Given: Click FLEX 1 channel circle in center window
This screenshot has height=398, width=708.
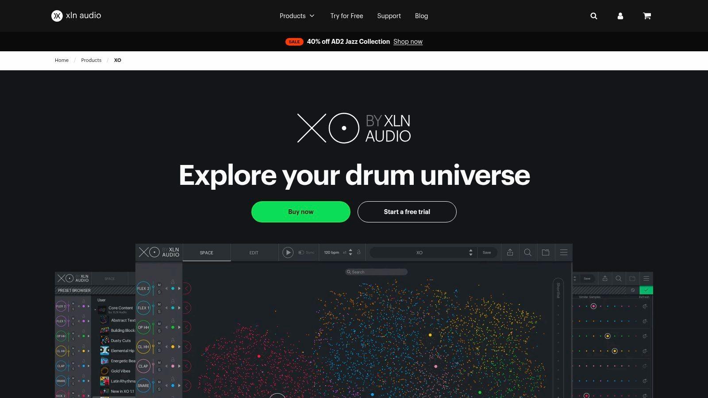Looking at the screenshot, I should [143, 308].
